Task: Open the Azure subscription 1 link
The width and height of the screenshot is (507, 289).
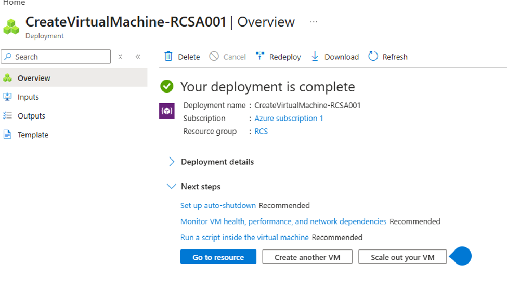Action: tap(289, 119)
